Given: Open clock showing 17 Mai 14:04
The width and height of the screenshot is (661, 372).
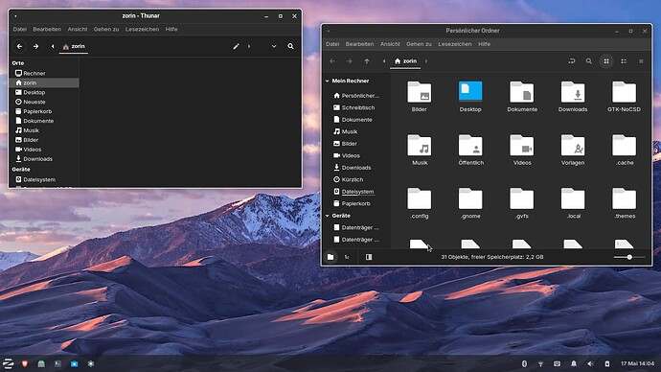Looking at the screenshot, I should coord(637,363).
